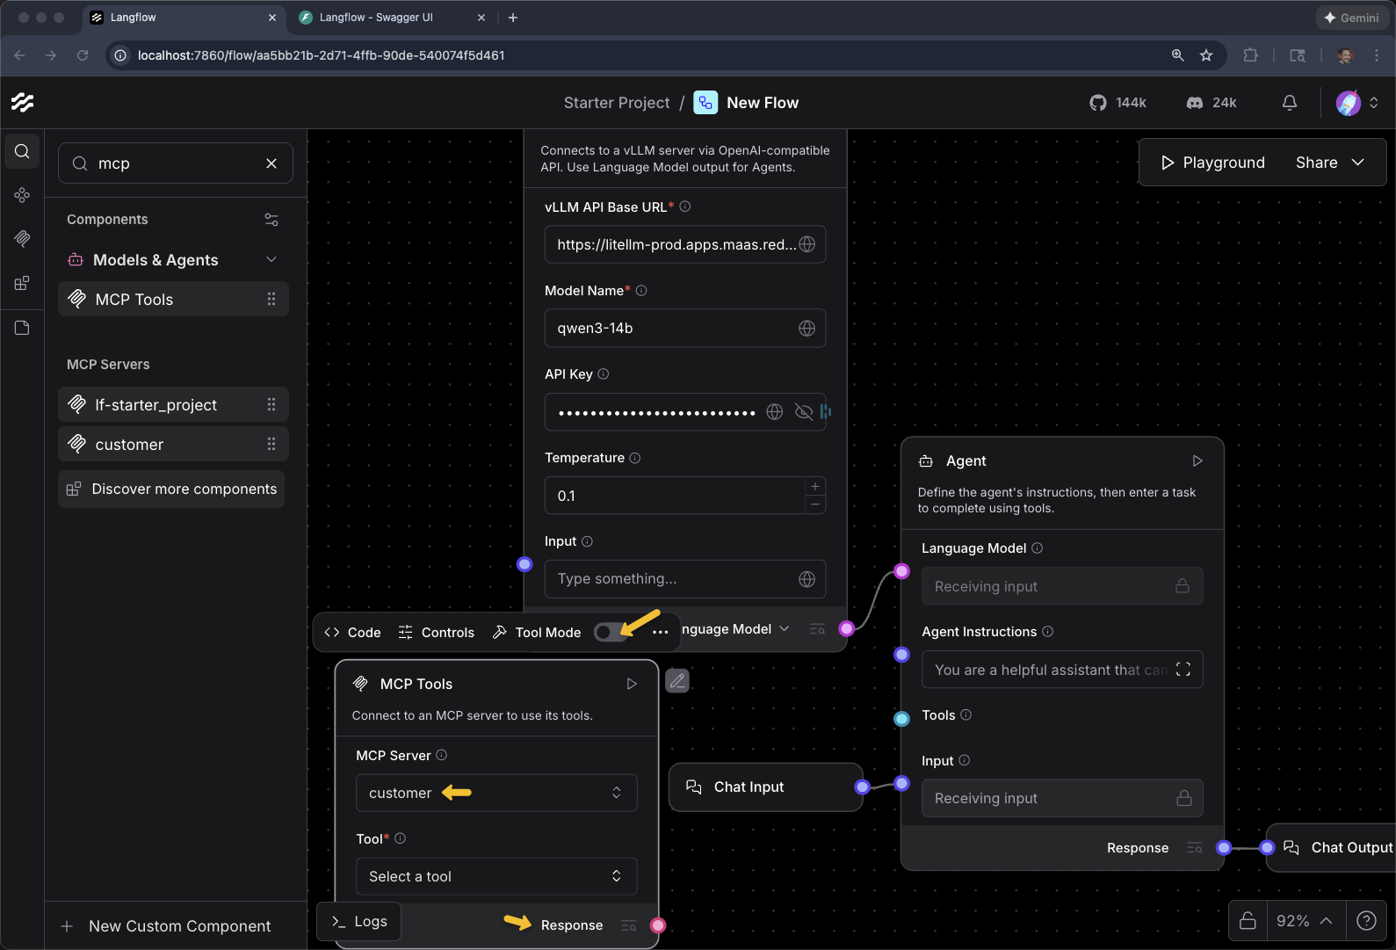Image resolution: width=1396 pixels, height=950 pixels.
Task: Click the GitHub stars icon
Action: pyautogui.click(x=1097, y=103)
